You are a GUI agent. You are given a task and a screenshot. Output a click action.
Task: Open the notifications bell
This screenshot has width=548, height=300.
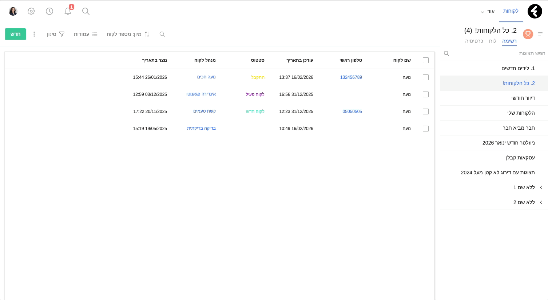(x=68, y=11)
